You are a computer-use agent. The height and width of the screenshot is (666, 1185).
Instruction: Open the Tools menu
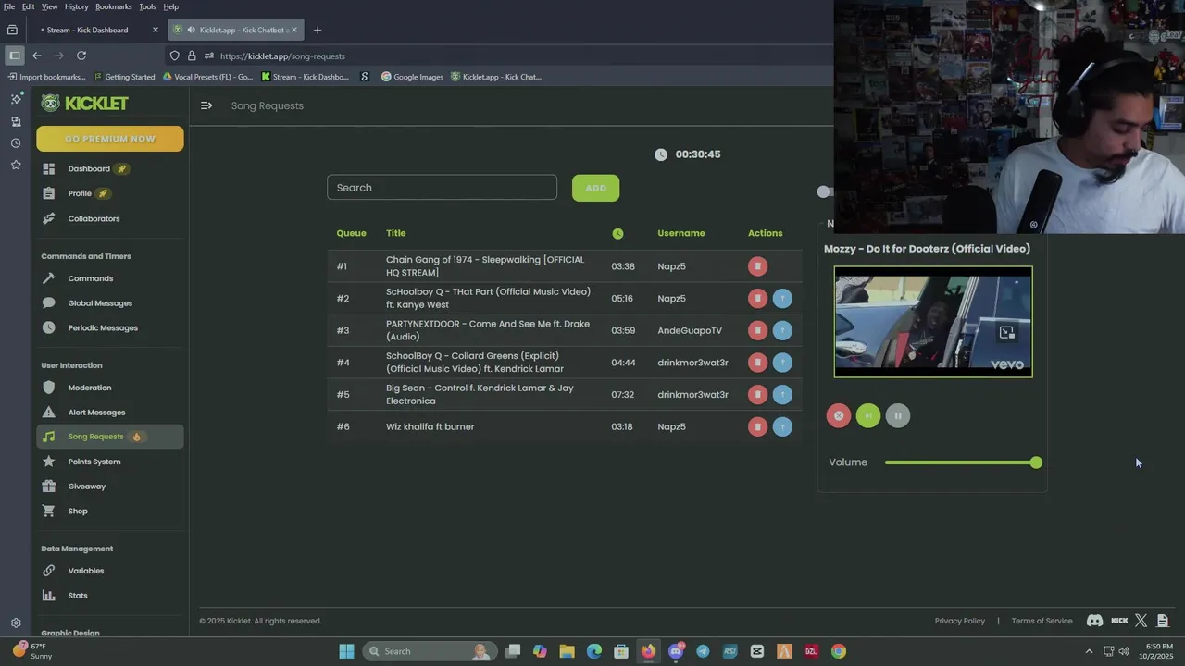[x=147, y=6]
